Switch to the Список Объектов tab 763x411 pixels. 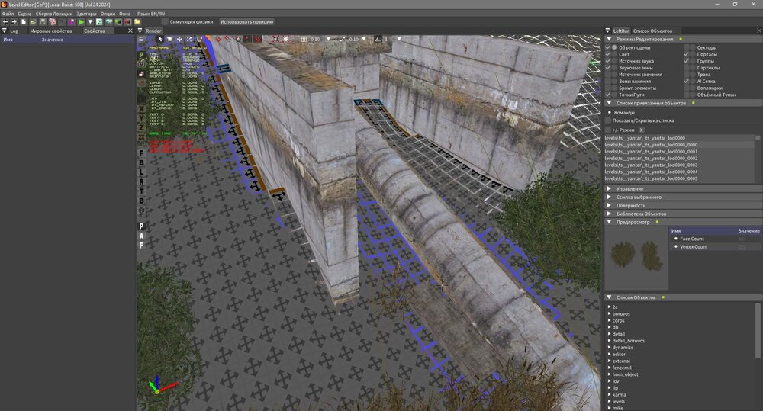pos(652,31)
